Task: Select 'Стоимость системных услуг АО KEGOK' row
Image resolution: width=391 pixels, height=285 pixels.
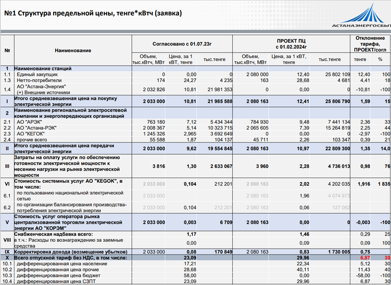Action: tap(195, 184)
